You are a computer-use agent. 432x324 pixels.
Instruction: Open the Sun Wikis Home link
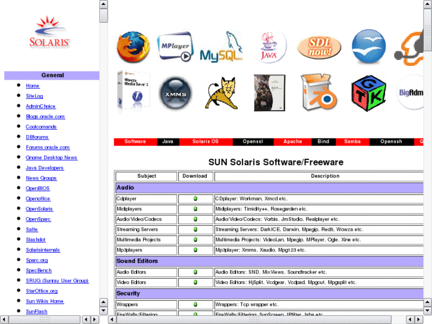tap(45, 301)
